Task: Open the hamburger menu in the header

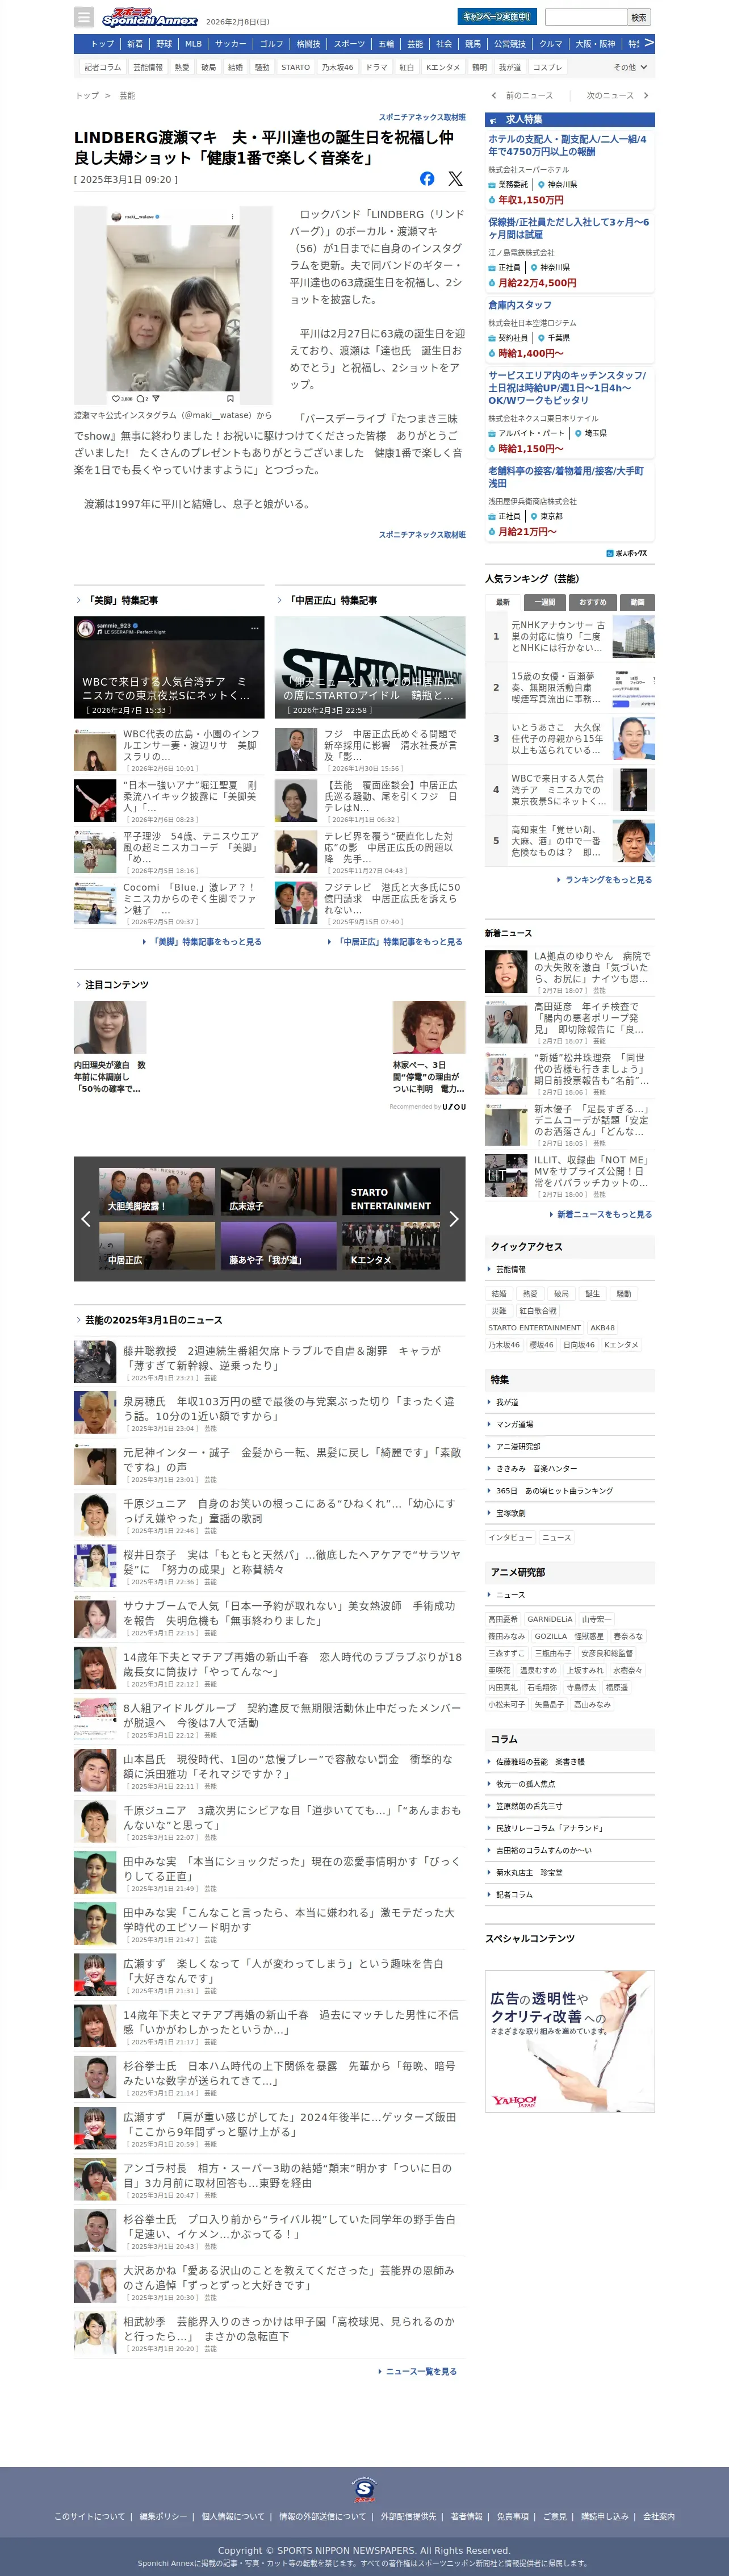Action: pos(84,17)
